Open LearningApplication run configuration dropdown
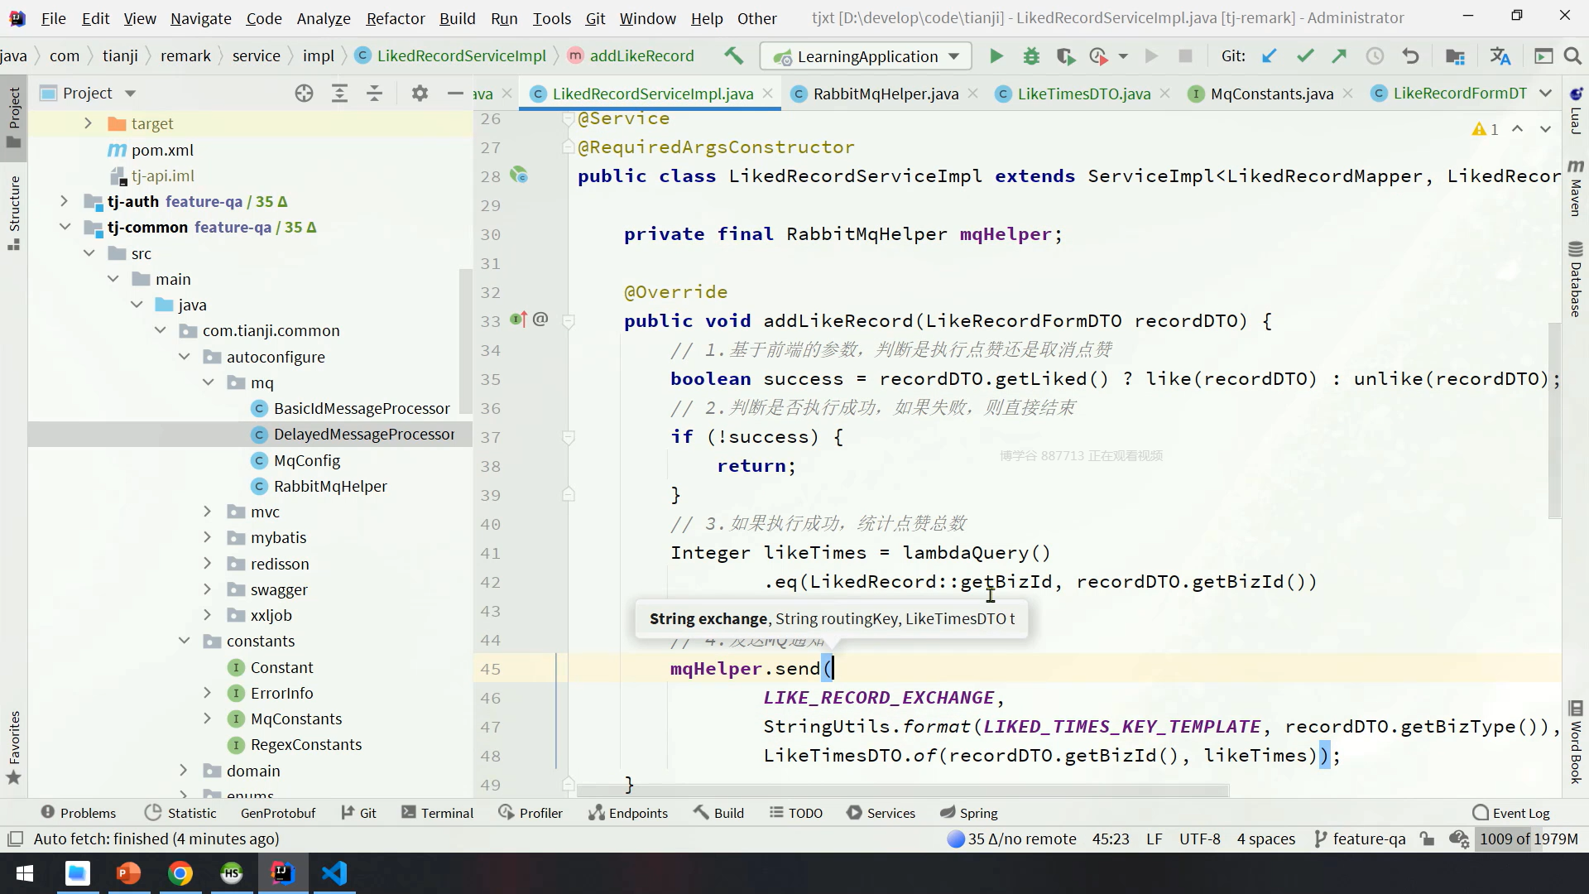 (x=866, y=56)
